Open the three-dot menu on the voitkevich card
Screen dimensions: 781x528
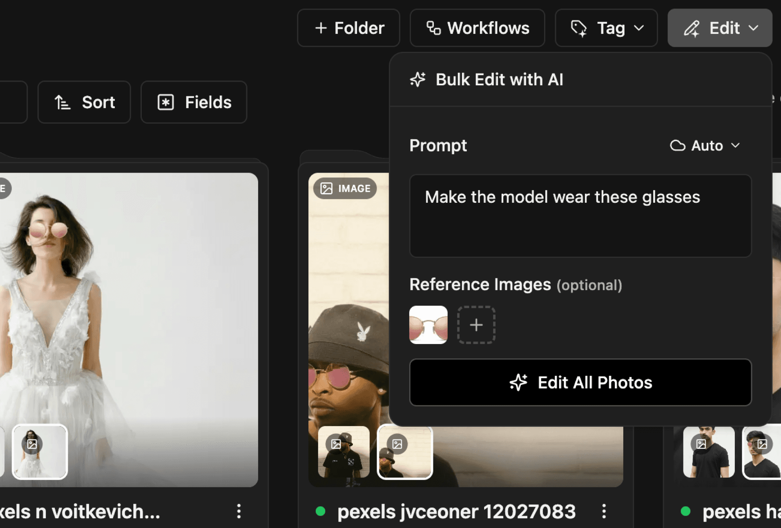(239, 511)
